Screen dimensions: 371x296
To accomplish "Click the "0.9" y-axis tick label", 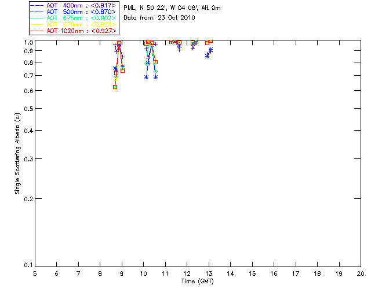I will 28,51.
